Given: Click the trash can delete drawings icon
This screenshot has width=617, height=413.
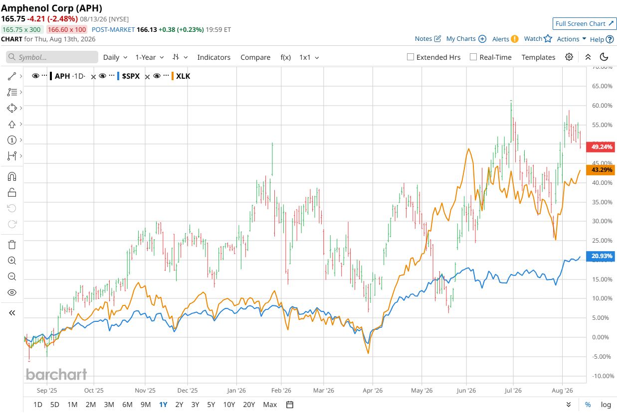Looking at the screenshot, I should coord(12,245).
